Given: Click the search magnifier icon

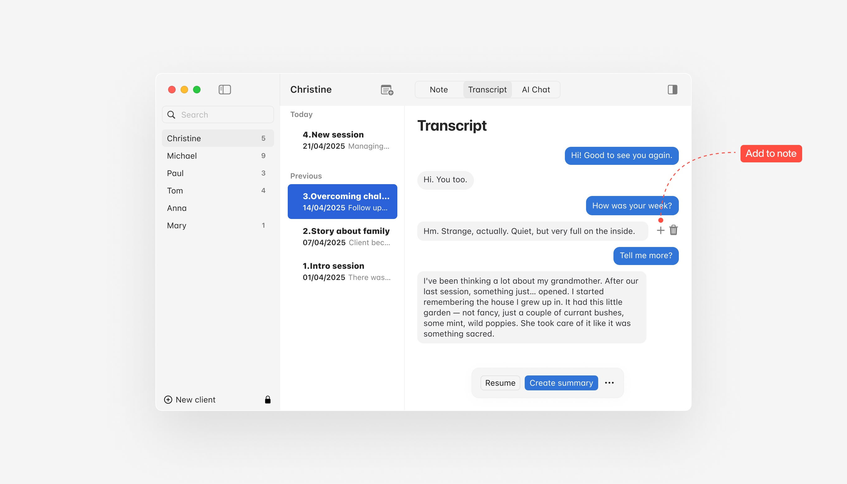Looking at the screenshot, I should (x=171, y=115).
